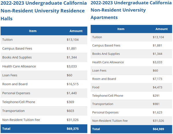This screenshot has height=134, width=173.
Task: Click the Item column header in Apartments table
Action: point(121,29)
